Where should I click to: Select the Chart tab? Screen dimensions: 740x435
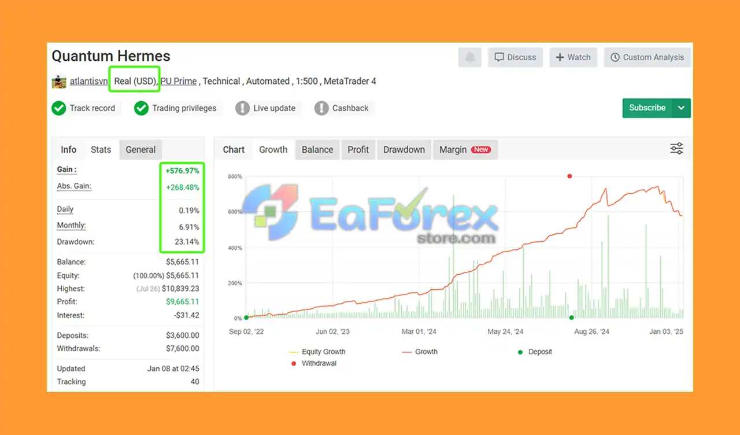(x=234, y=149)
